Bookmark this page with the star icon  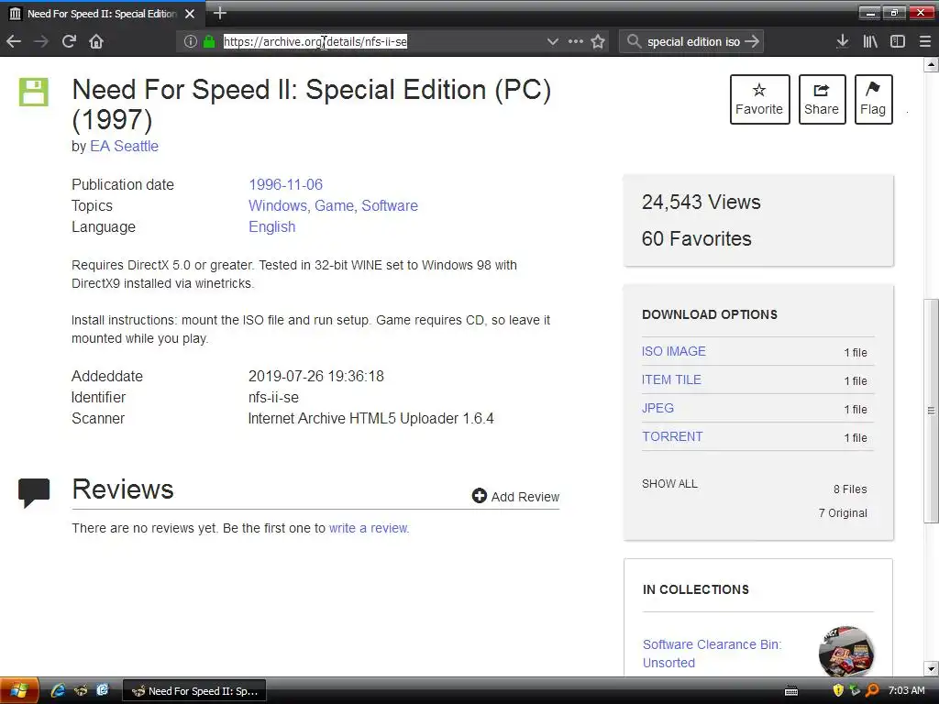click(598, 41)
